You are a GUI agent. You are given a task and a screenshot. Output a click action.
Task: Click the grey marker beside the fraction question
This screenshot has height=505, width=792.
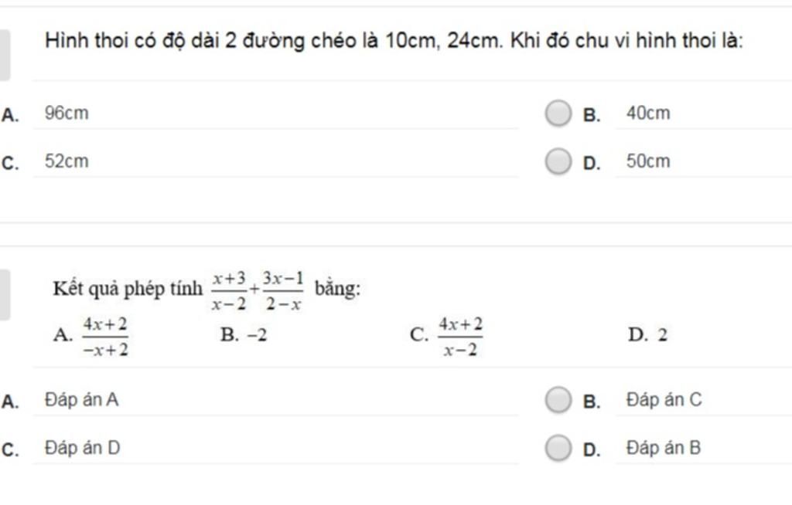coord(5,294)
